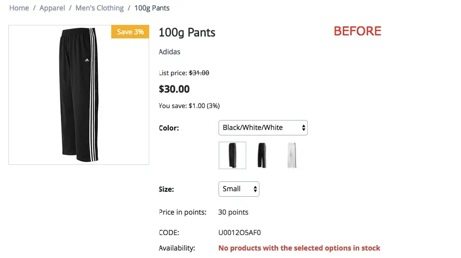Click the red BEFORE label
This screenshot has width=461, height=258.
tap(357, 31)
